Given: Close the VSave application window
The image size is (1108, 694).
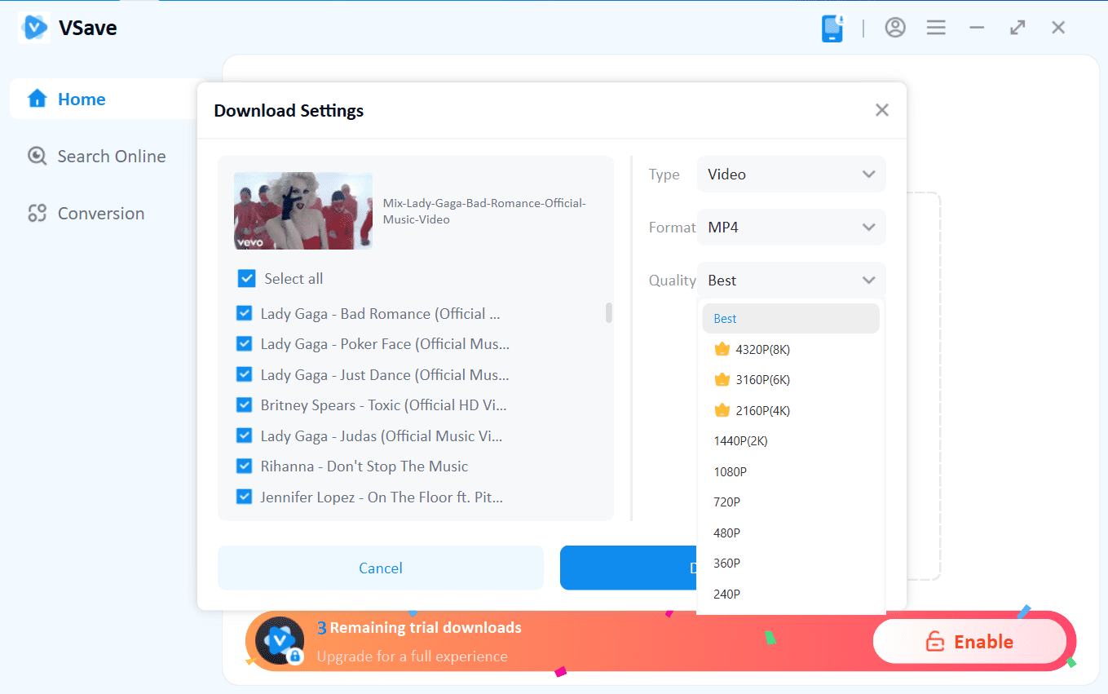Looking at the screenshot, I should click(1058, 28).
